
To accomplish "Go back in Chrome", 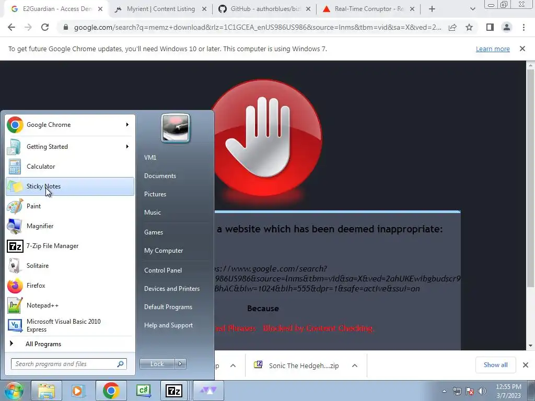I will coord(11,27).
